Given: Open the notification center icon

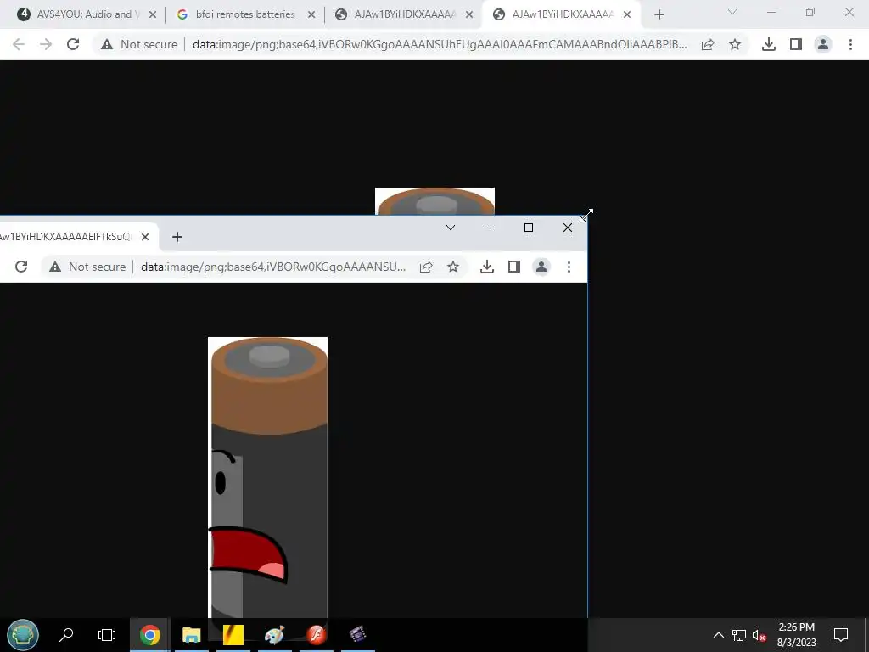Looking at the screenshot, I should pos(841,634).
